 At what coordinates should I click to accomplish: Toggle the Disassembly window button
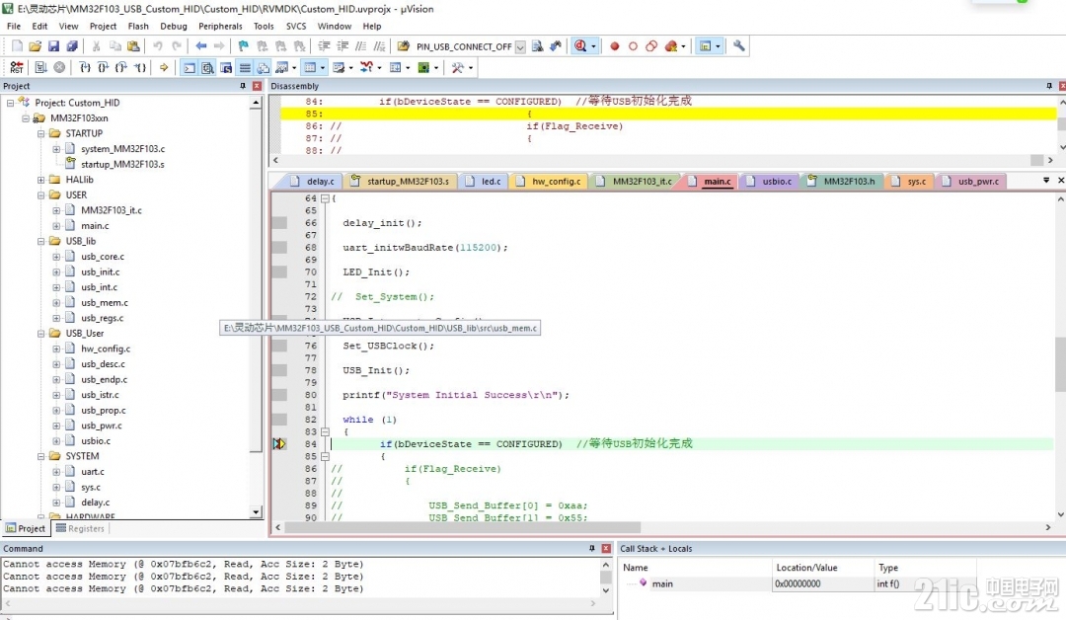tap(208, 67)
